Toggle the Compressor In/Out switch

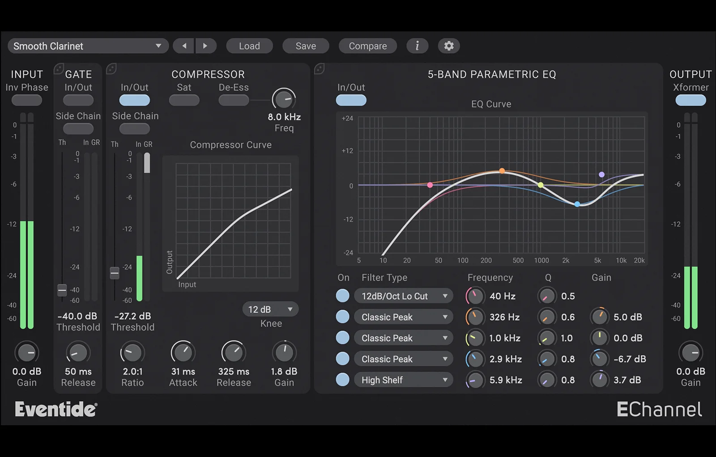tap(134, 100)
